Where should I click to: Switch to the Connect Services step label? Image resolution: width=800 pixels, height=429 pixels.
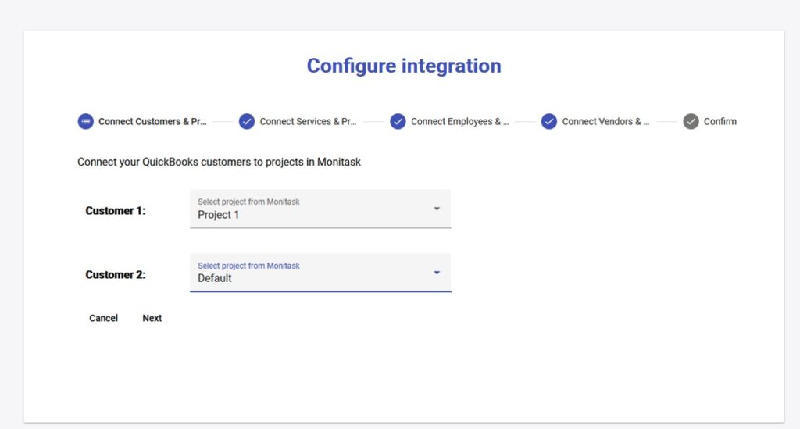point(308,122)
